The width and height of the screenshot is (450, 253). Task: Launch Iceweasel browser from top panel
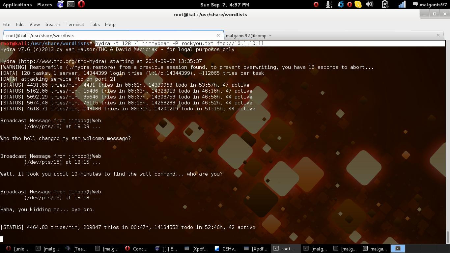[61, 4]
